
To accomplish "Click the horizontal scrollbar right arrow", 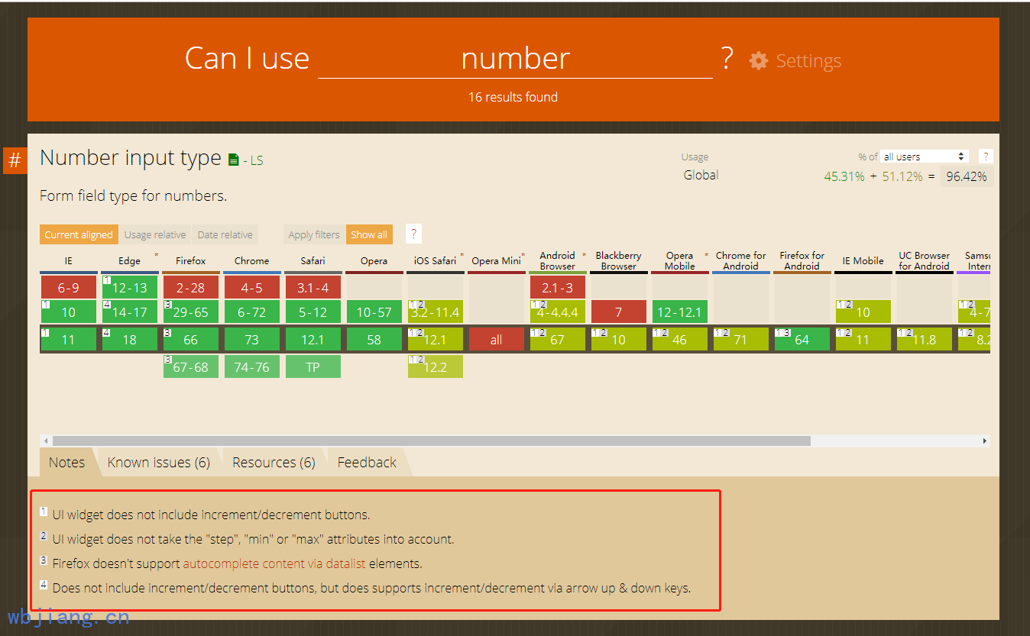I will (985, 441).
